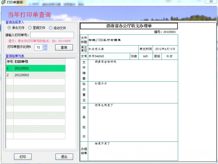
Task: Click sequence cell 2 in results list
Action: click(10, 75)
